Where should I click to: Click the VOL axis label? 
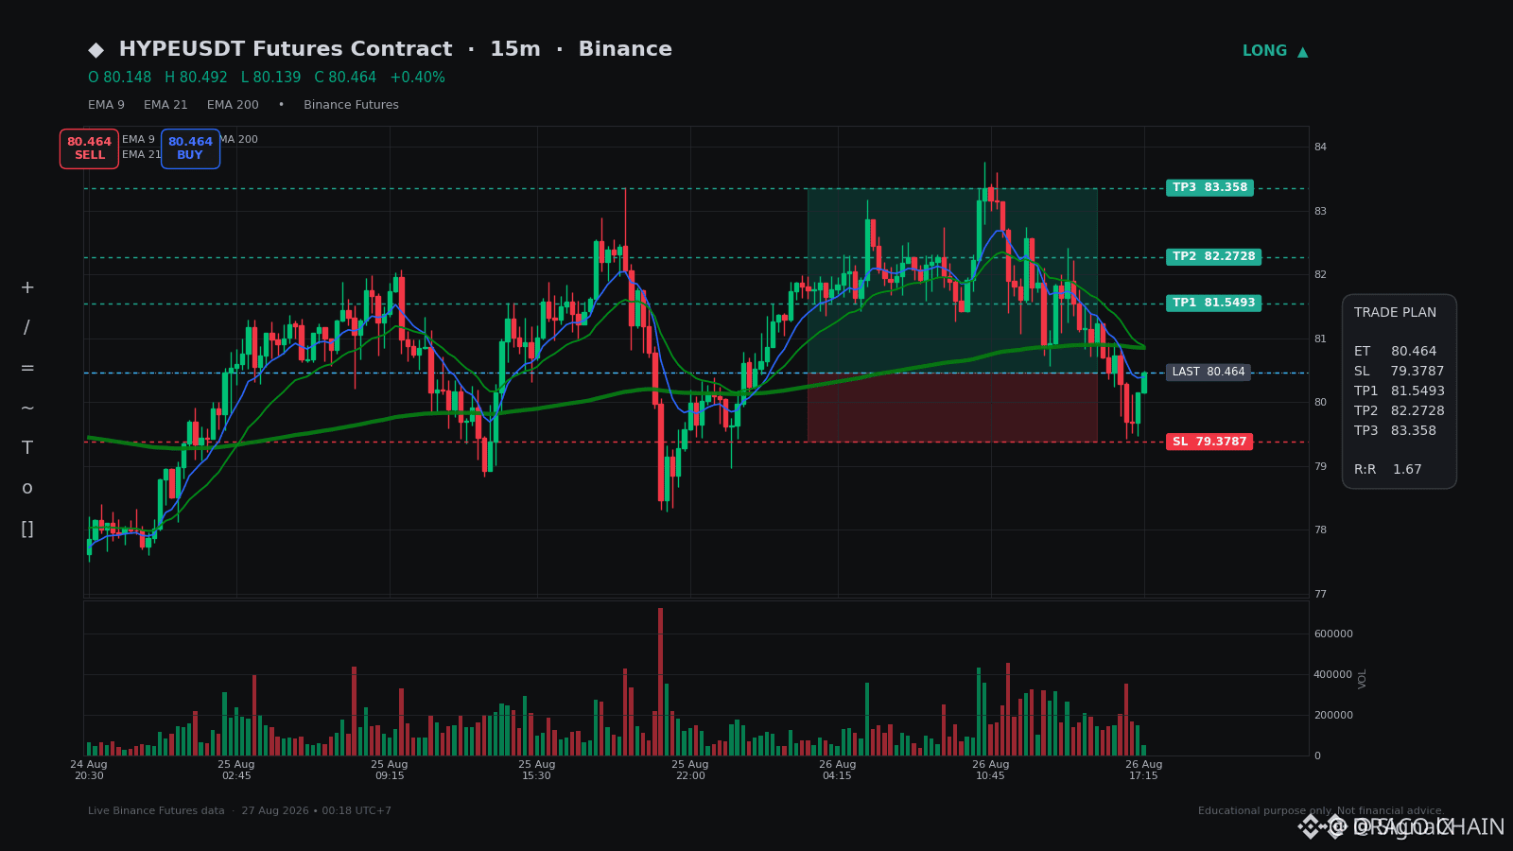click(1363, 678)
